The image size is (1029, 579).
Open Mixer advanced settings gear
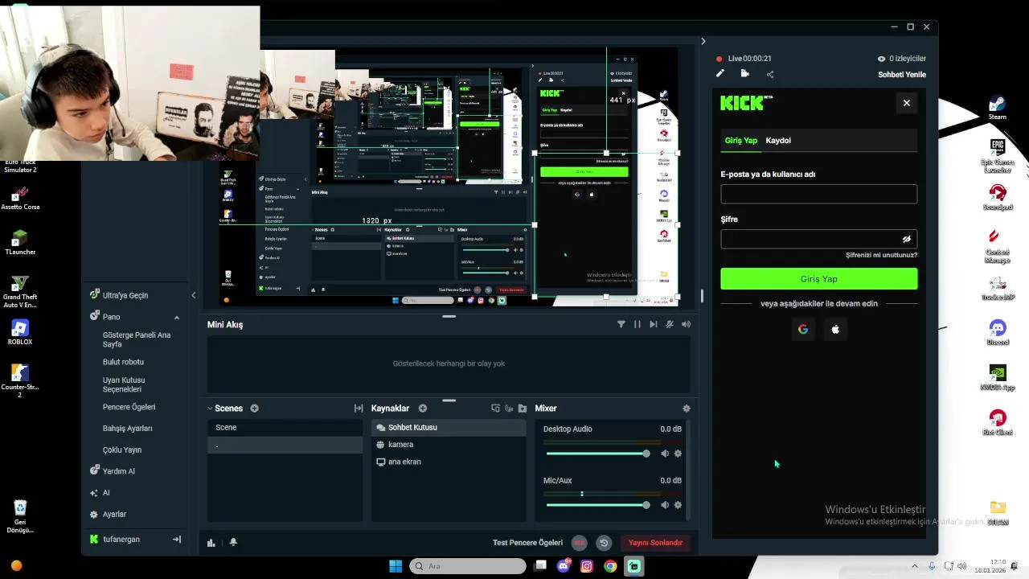pos(686,409)
